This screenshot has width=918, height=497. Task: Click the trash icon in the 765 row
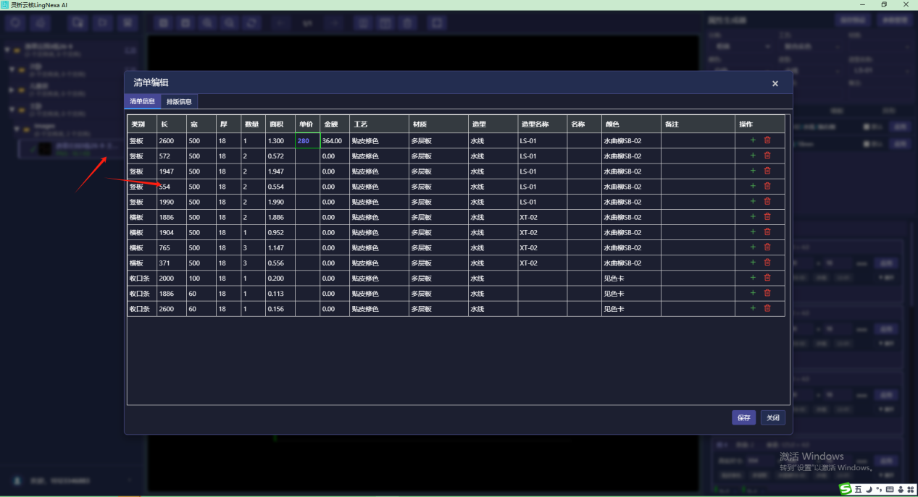pos(767,247)
